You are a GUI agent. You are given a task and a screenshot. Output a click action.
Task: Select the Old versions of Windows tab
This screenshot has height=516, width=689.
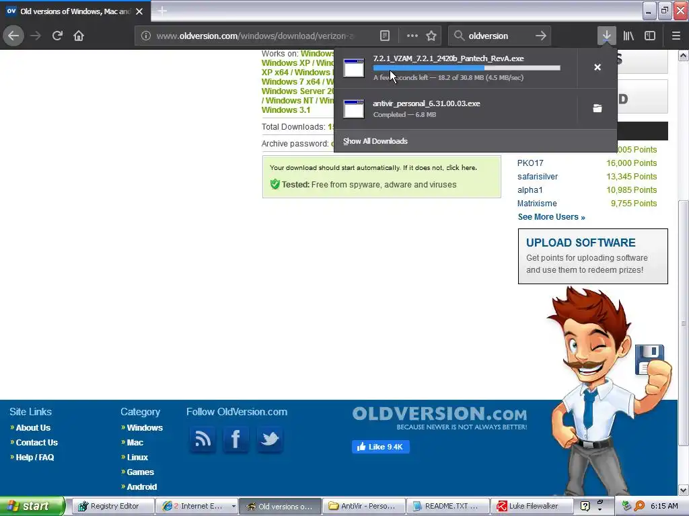[x=75, y=11]
